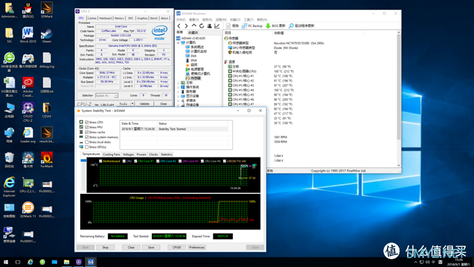
Task: Open debug.log file on desktop
Action: pyautogui.click(x=47, y=60)
